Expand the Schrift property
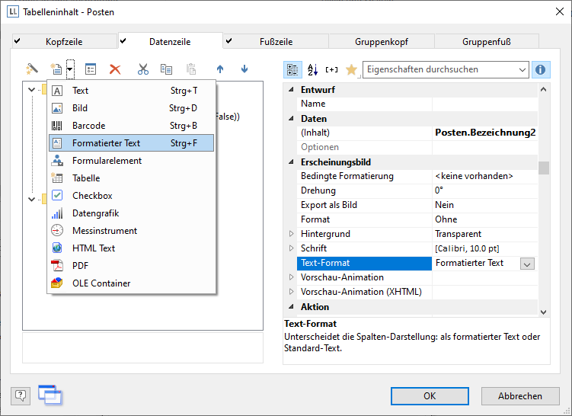 290,248
